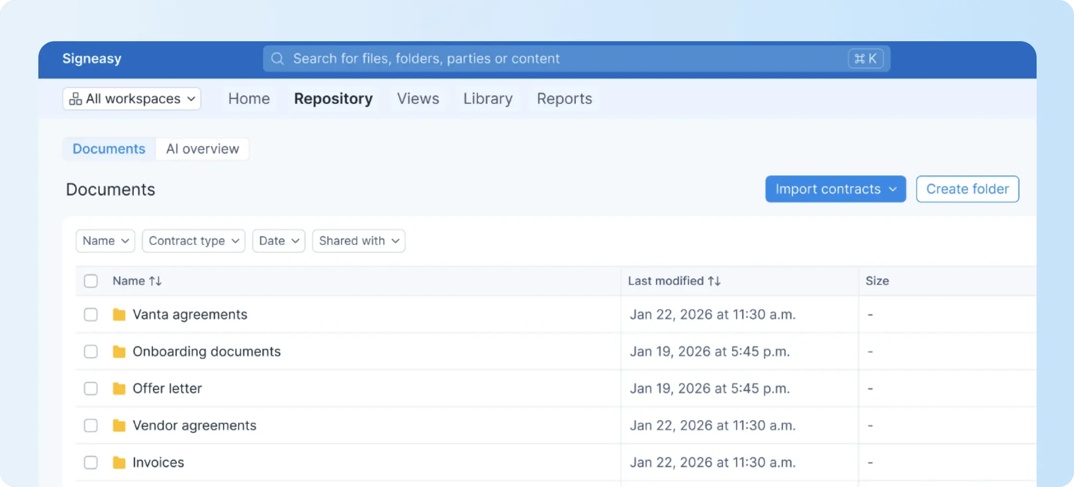Focus the search files and folders field
The width and height of the screenshot is (1074, 487).
pos(577,58)
